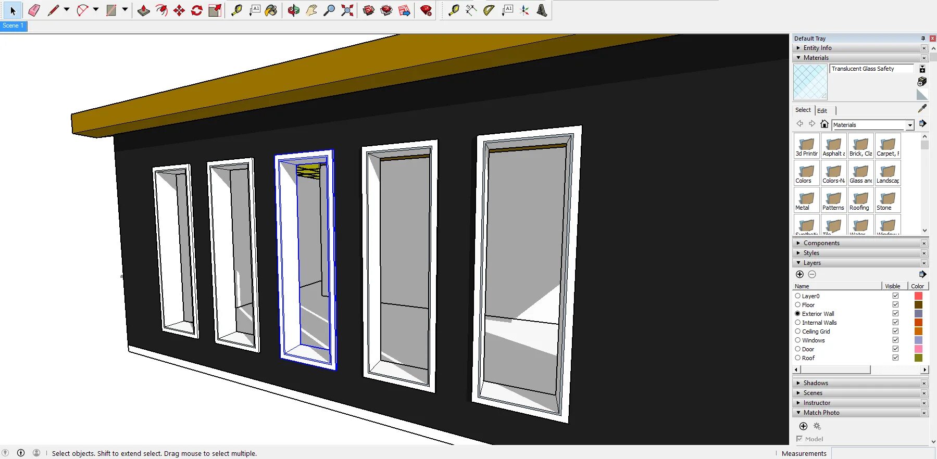Add a new layer with plus button
937x459 pixels.
[x=800, y=274]
